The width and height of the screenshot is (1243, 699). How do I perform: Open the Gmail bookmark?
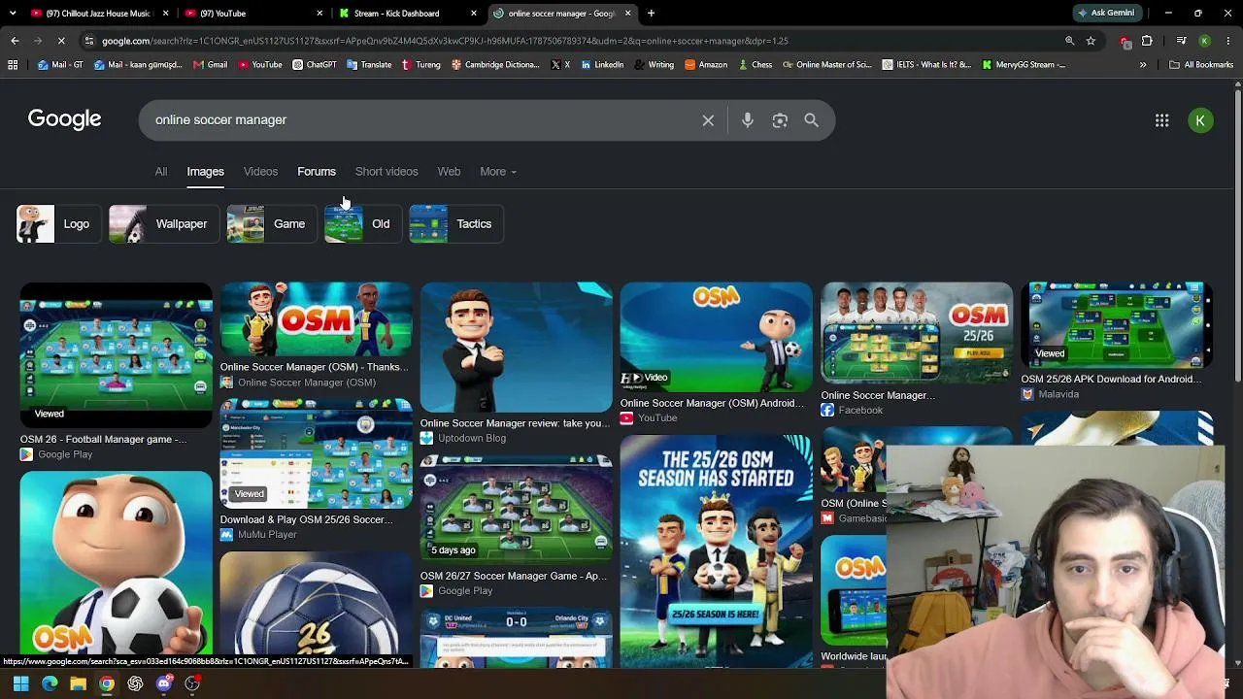pyautogui.click(x=211, y=65)
